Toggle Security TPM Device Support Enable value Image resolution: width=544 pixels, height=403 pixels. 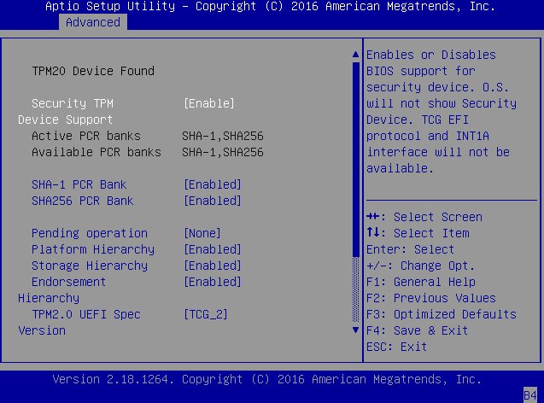pos(209,103)
